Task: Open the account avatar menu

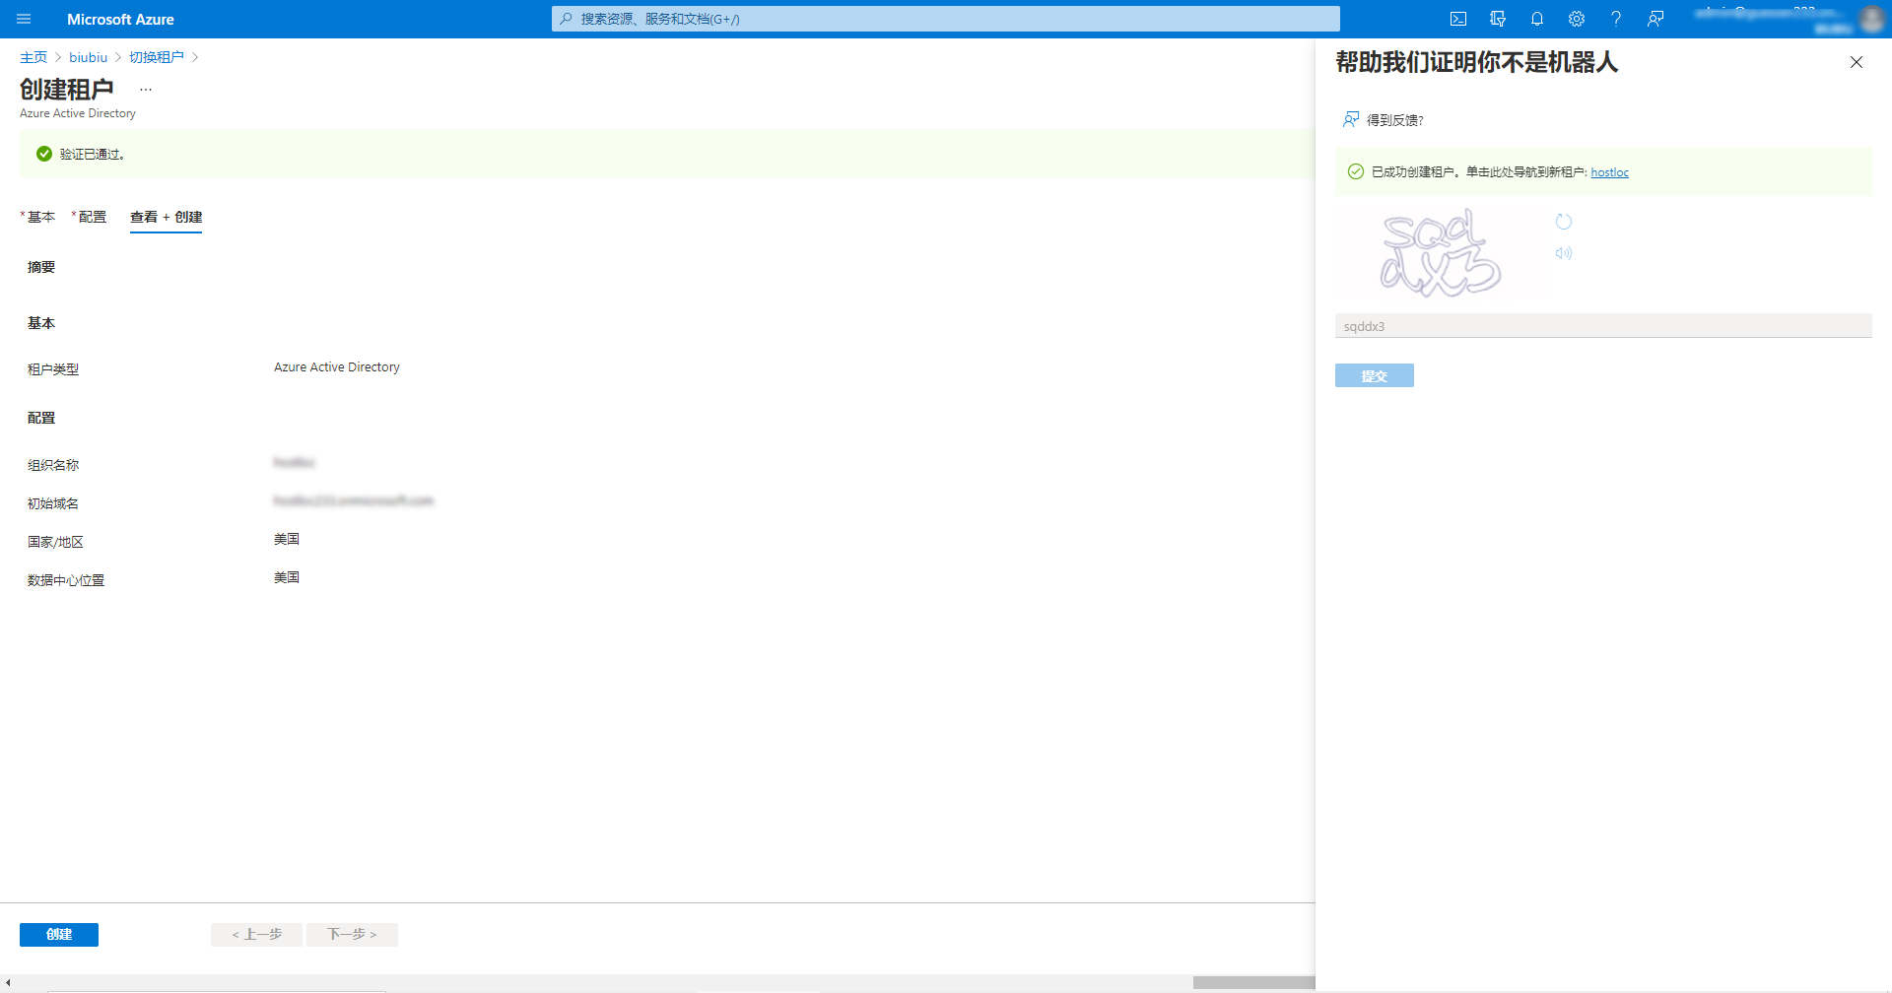Action: pos(1871,19)
